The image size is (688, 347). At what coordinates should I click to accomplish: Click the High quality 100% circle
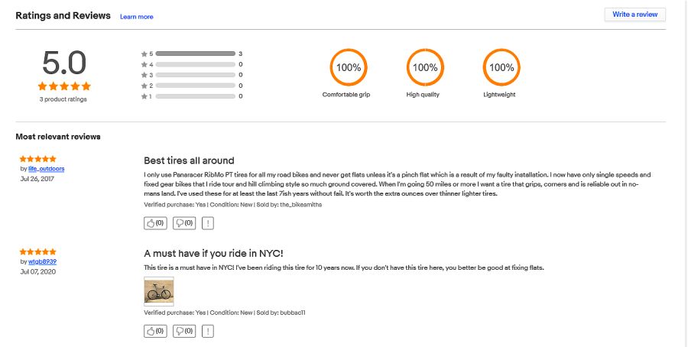click(x=425, y=67)
